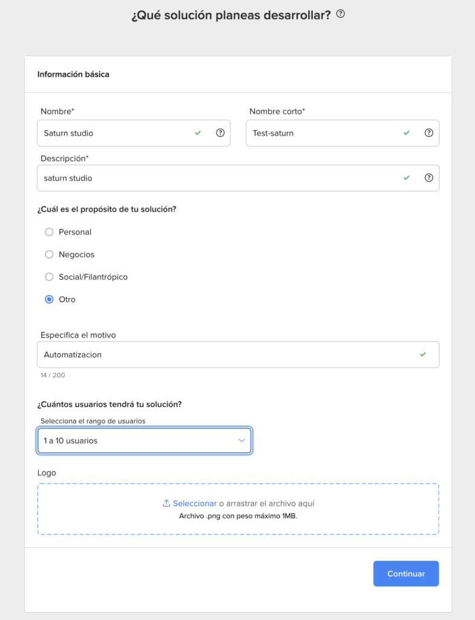The image size is (475, 620).
Task: Click the upload icon in the Logo area
Action: (x=166, y=503)
